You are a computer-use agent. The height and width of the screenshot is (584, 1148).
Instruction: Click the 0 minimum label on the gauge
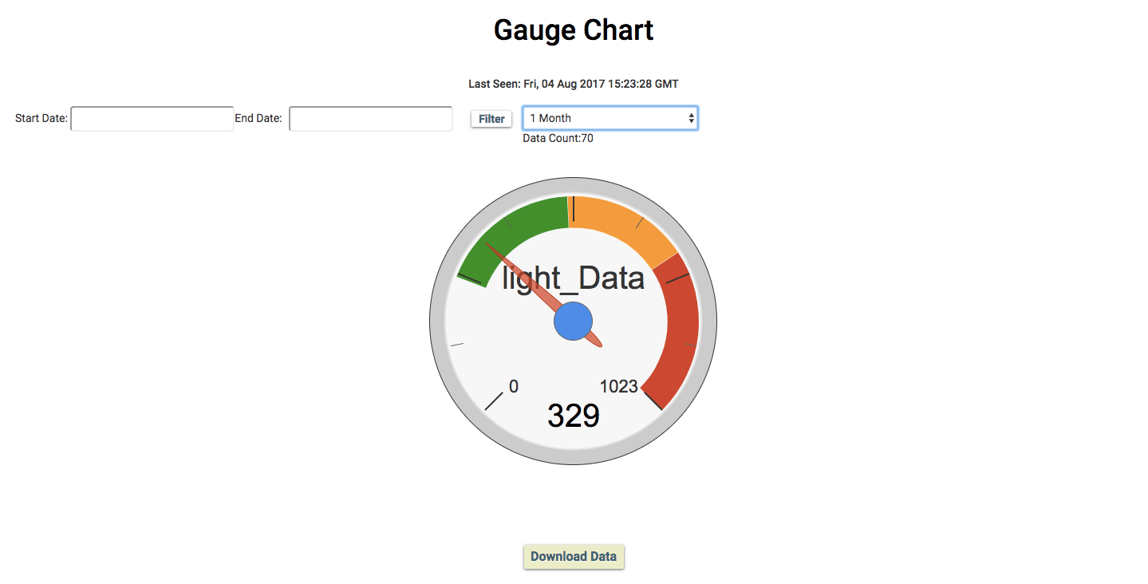(x=513, y=386)
